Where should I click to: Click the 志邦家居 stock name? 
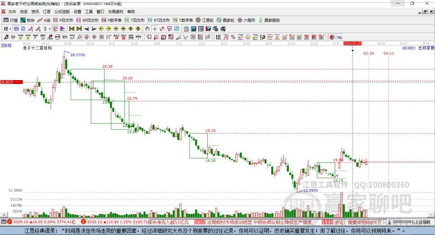pyautogui.click(x=426, y=48)
